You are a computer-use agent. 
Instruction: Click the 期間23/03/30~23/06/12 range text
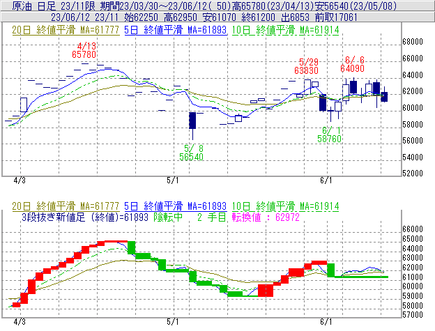155,6
